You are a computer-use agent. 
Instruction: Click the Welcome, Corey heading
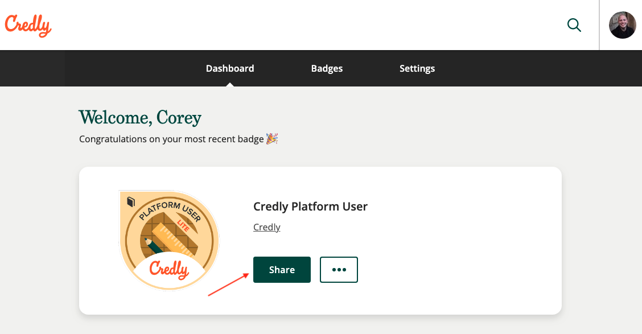(140, 118)
